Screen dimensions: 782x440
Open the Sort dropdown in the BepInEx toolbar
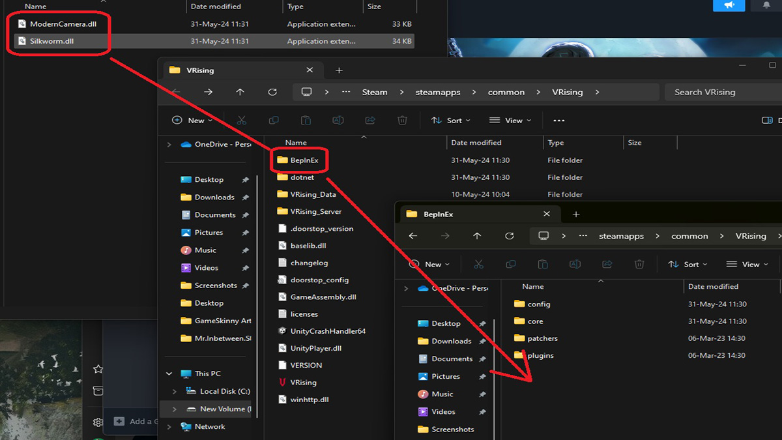pos(688,264)
